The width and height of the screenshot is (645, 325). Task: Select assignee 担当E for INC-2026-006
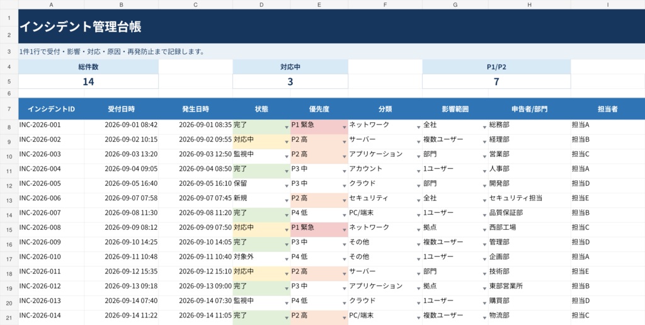tap(608, 200)
